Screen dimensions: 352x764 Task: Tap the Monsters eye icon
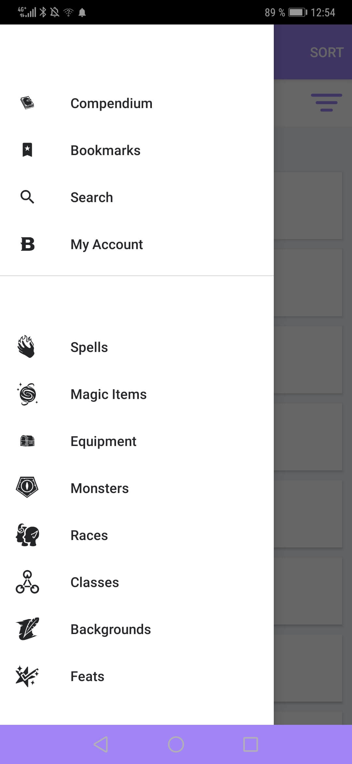click(x=27, y=488)
